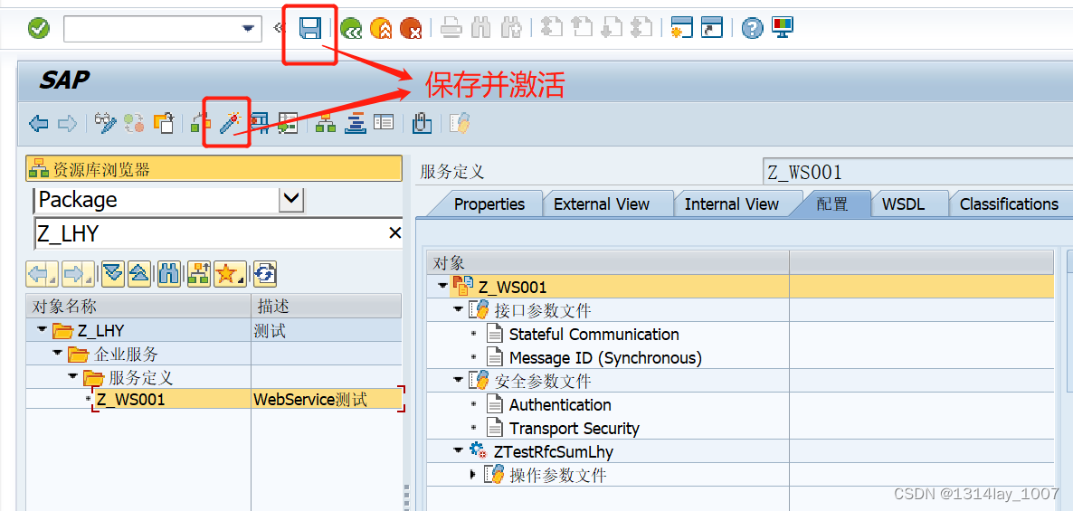Click the Save floppy disk icon
Image resolution: width=1073 pixels, height=511 pixels.
310,28
